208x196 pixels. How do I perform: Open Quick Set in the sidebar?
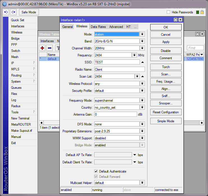(23, 20)
